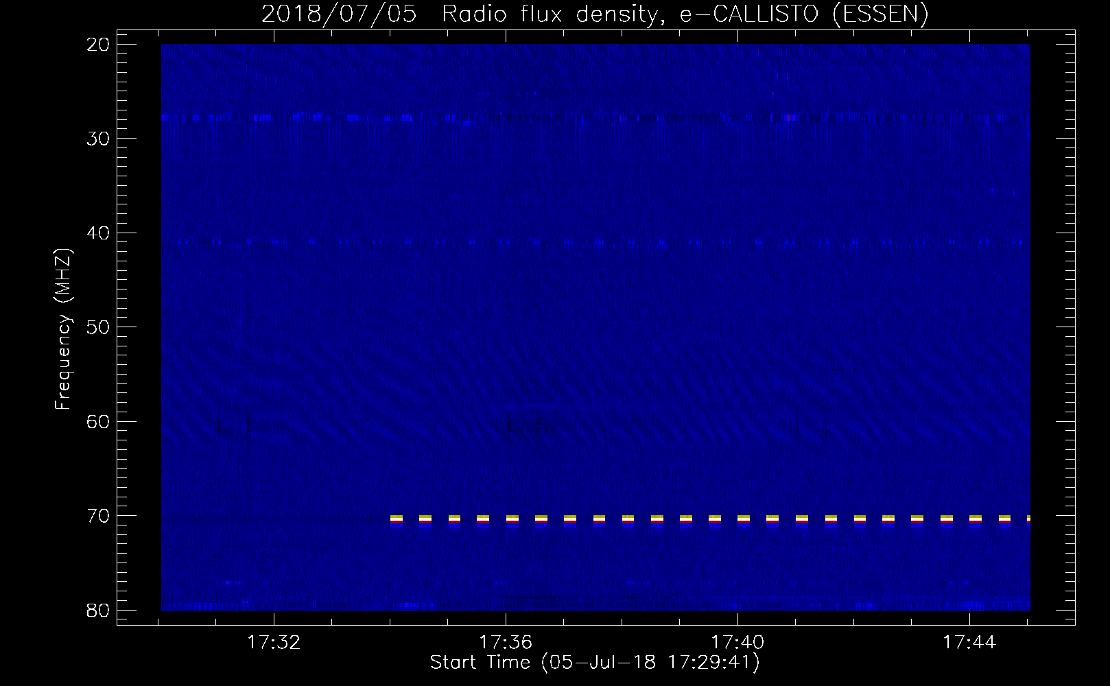1110x686 pixels.
Task: Click the faint dotted line near 41 MHz
Action: (595, 243)
